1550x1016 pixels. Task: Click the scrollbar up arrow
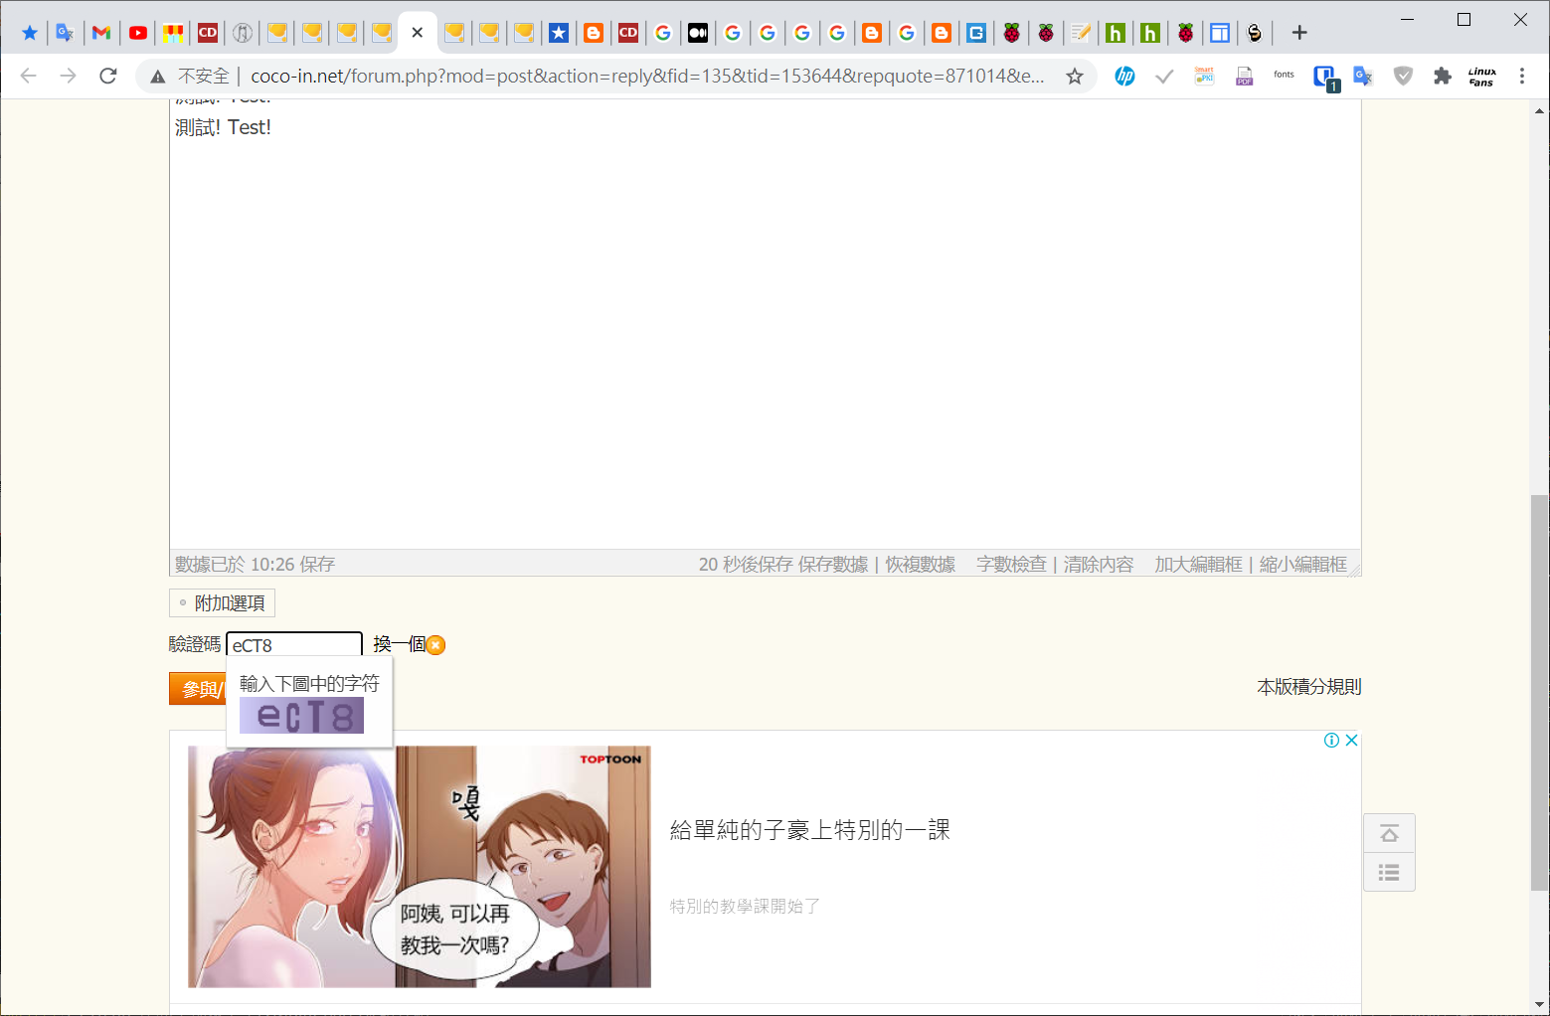click(x=1540, y=109)
